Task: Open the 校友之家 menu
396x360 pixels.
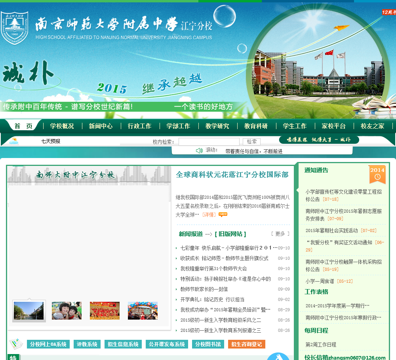Action: pyautogui.click(x=373, y=126)
